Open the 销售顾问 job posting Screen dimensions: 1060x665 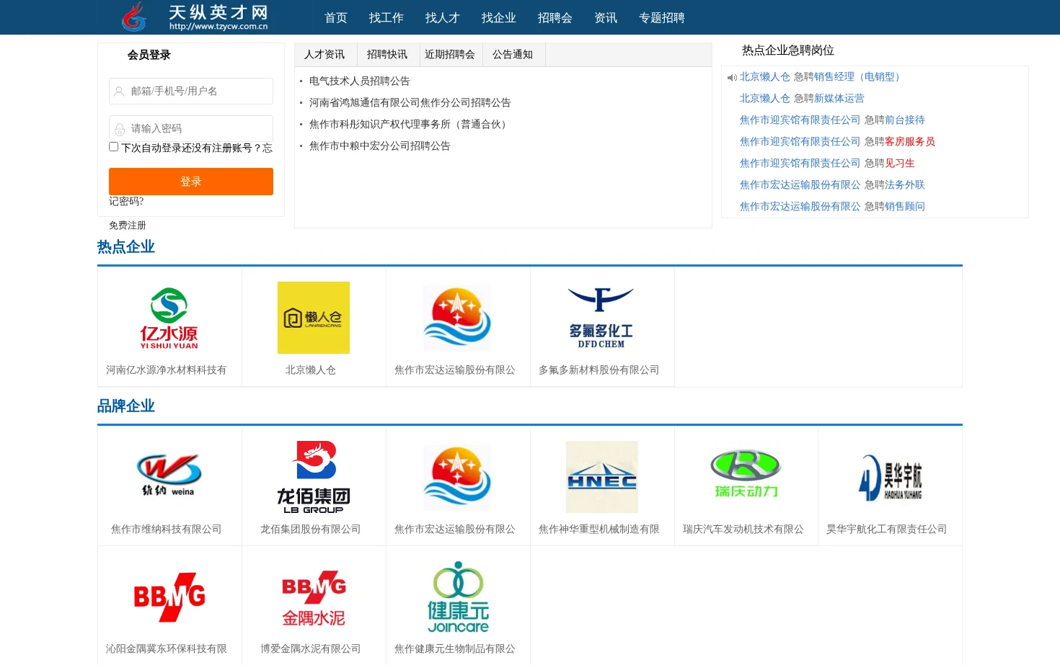click(x=905, y=207)
